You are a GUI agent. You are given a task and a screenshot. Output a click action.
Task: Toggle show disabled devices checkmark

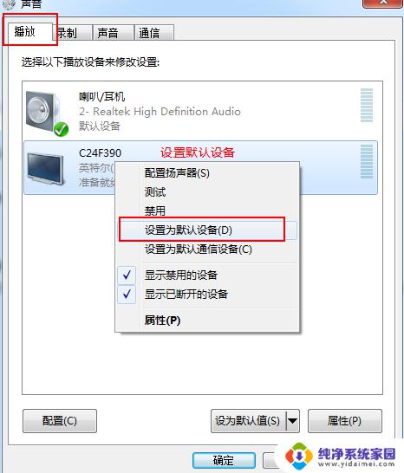click(x=127, y=275)
